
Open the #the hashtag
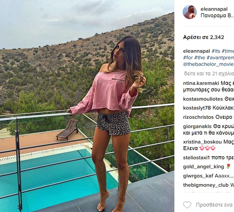click(200, 57)
